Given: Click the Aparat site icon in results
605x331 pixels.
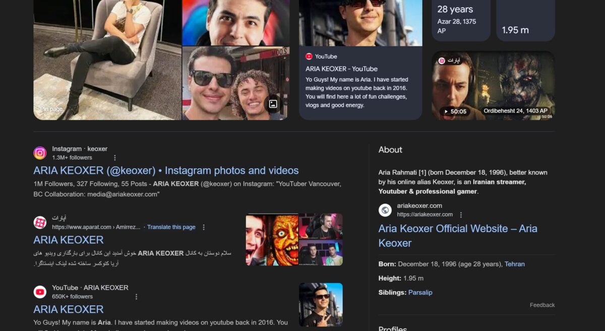Looking at the screenshot, I should pos(40,222).
